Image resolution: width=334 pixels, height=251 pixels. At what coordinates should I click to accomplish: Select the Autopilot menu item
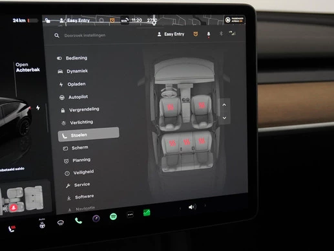74,97
